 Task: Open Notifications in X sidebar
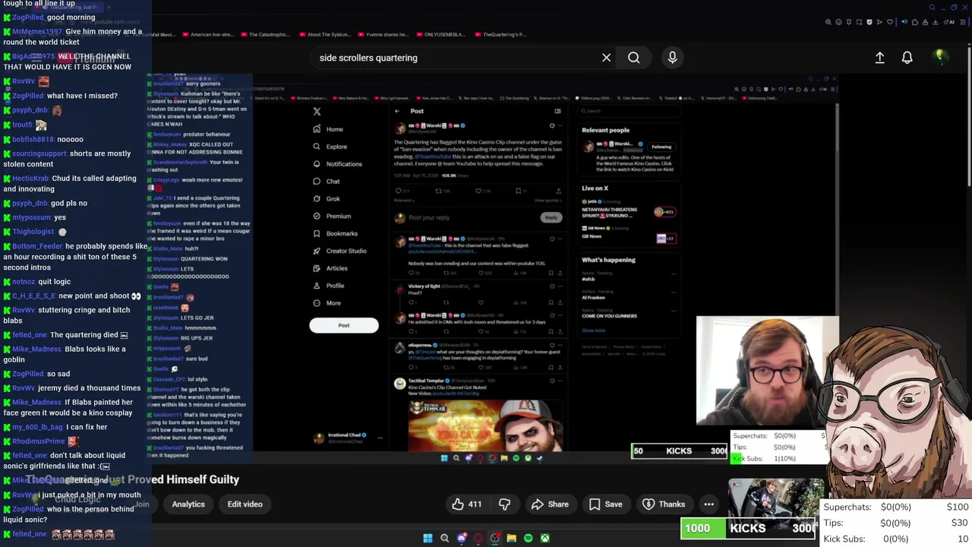337,164
